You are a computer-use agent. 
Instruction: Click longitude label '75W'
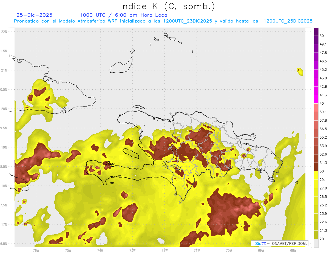point(68,250)
